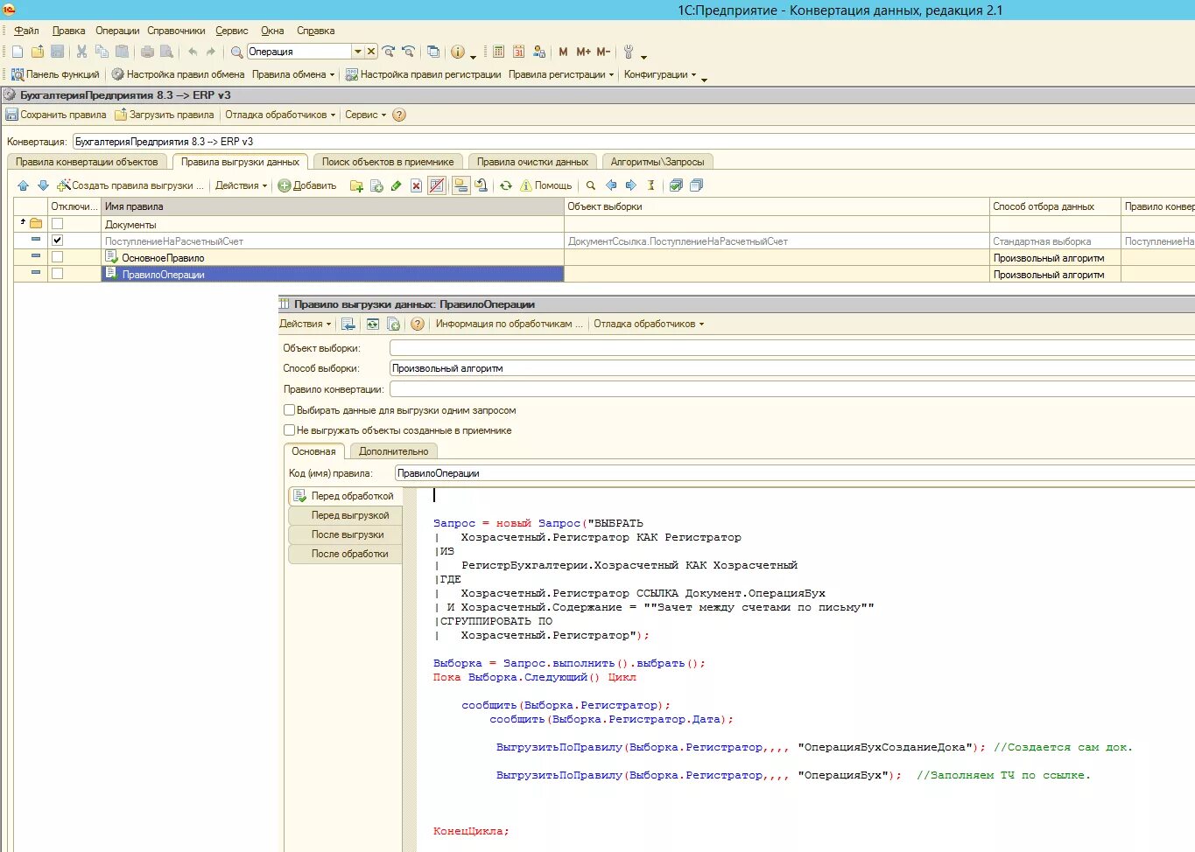This screenshot has height=852, width=1195.
Task: Click the refresh list icon
Action: (506, 185)
